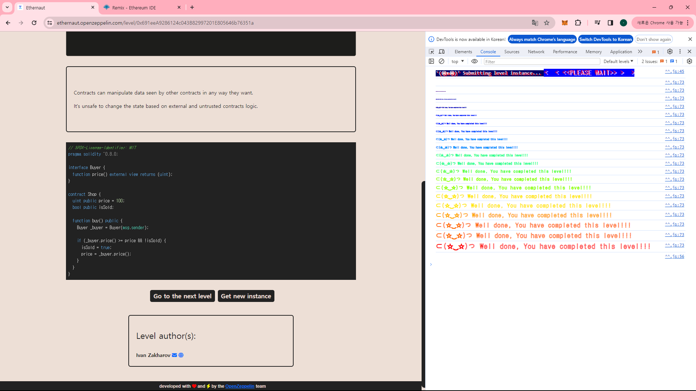Open the Chrome profile avatar

coord(623,23)
